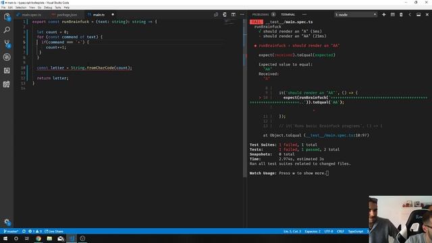432x243 pixels.
Task: Click the open changes icon in editor toolbar
Action: 216,15
